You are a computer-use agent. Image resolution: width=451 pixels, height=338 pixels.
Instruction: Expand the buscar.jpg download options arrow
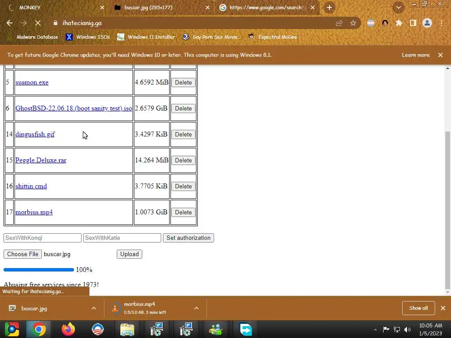coord(94,308)
